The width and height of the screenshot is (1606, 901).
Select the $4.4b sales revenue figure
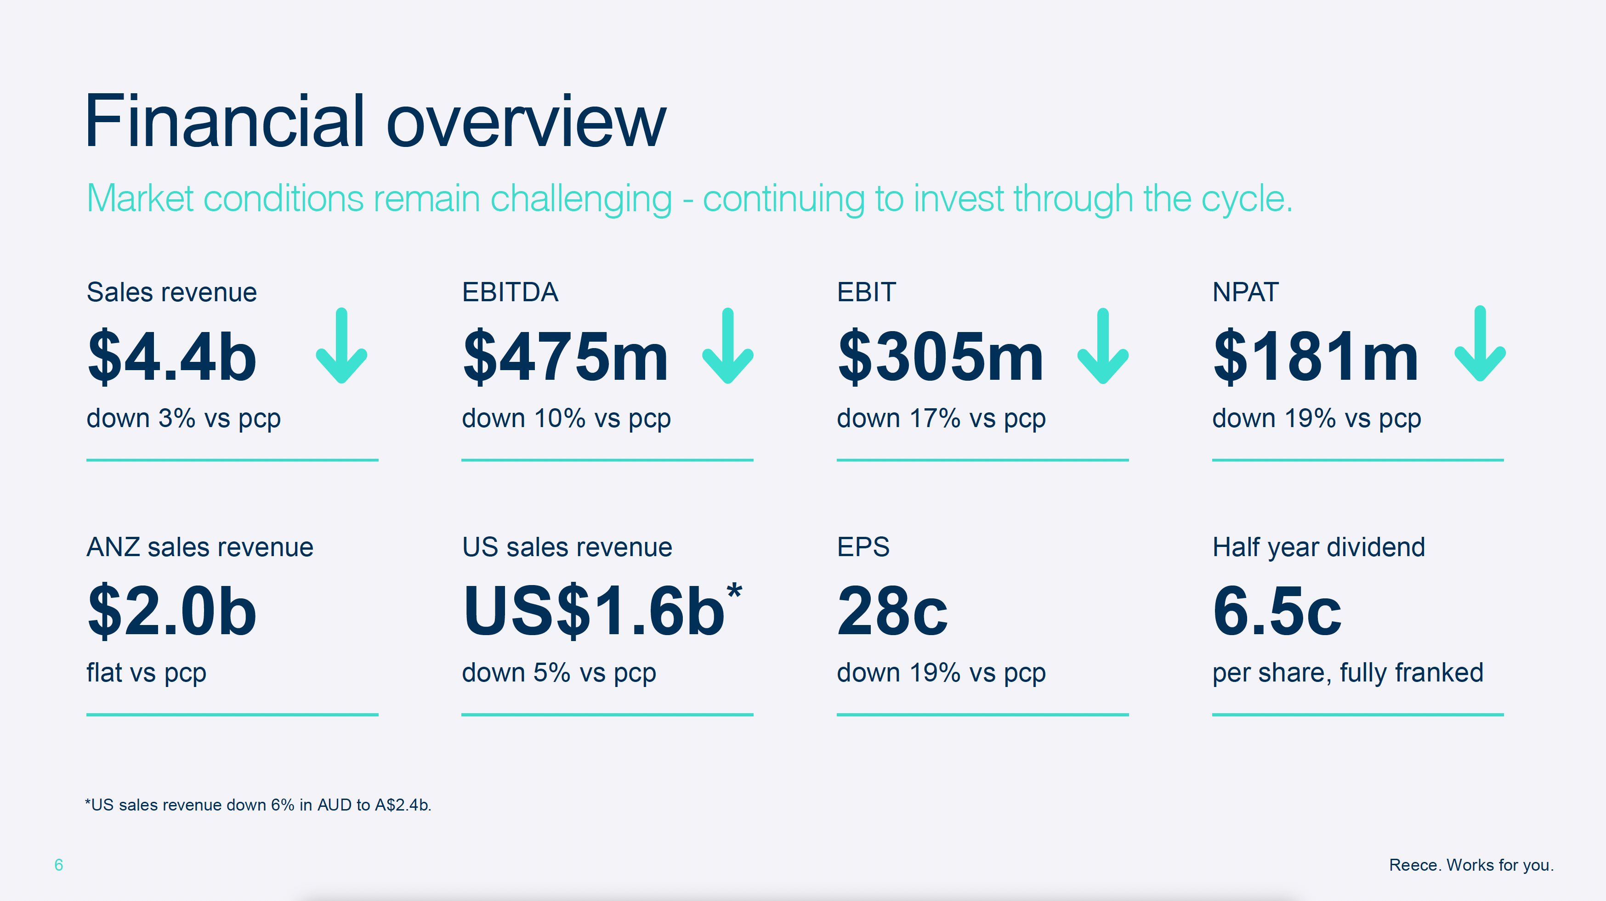click(x=172, y=356)
